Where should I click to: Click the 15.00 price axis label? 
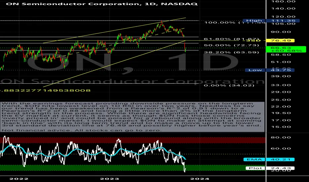(281, 127)
